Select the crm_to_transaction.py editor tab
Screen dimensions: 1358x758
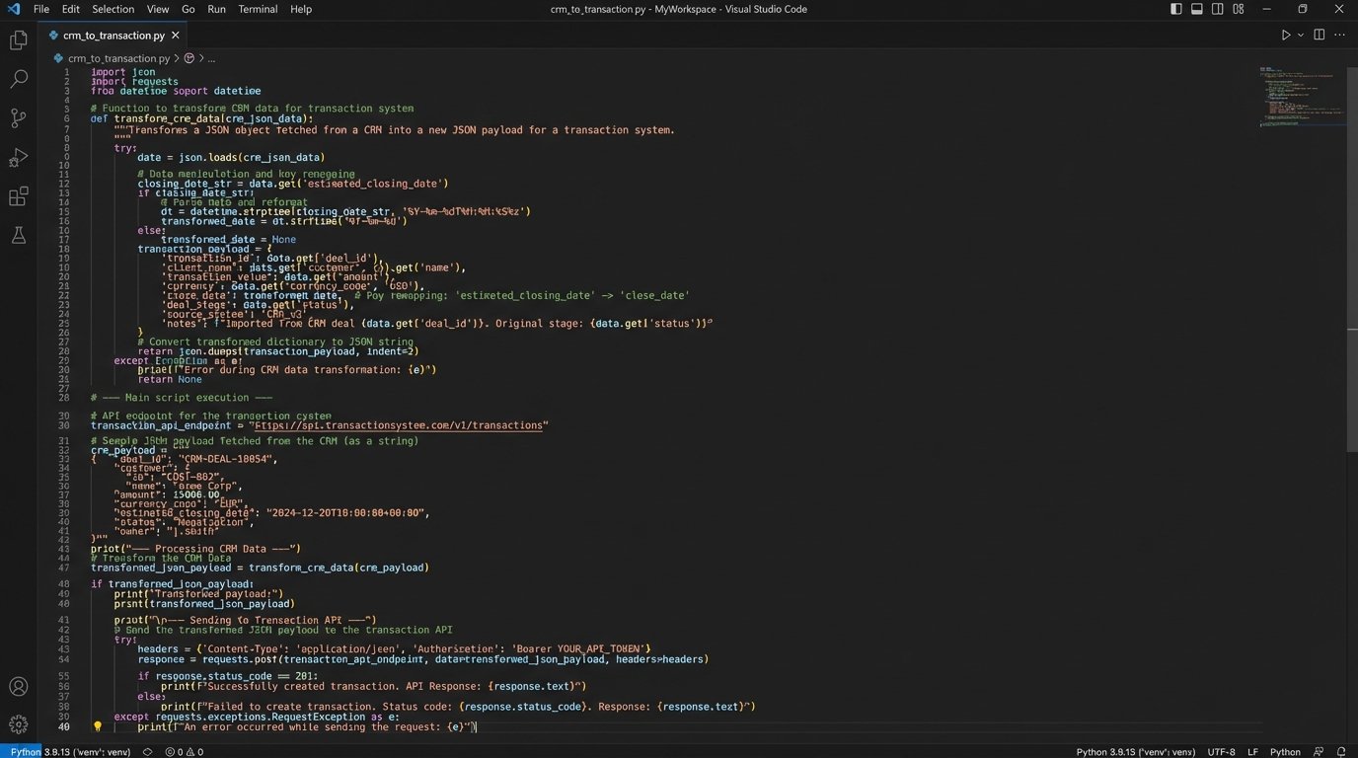tap(113, 35)
